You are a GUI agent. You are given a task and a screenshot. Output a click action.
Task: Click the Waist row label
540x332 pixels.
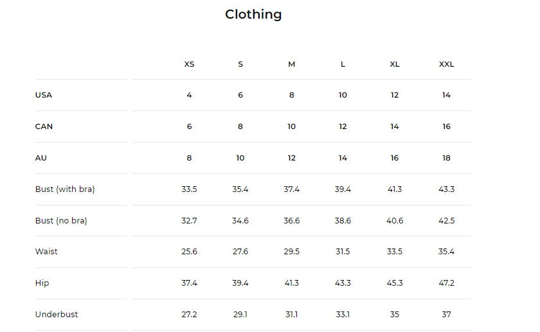(x=46, y=252)
